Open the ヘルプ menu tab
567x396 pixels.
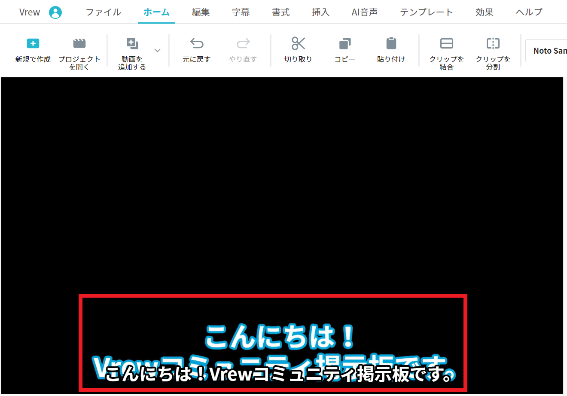529,12
